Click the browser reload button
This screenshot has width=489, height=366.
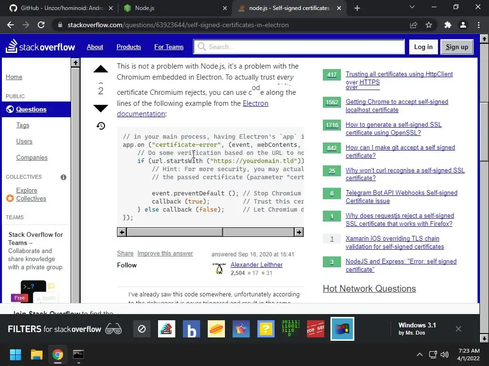41,25
